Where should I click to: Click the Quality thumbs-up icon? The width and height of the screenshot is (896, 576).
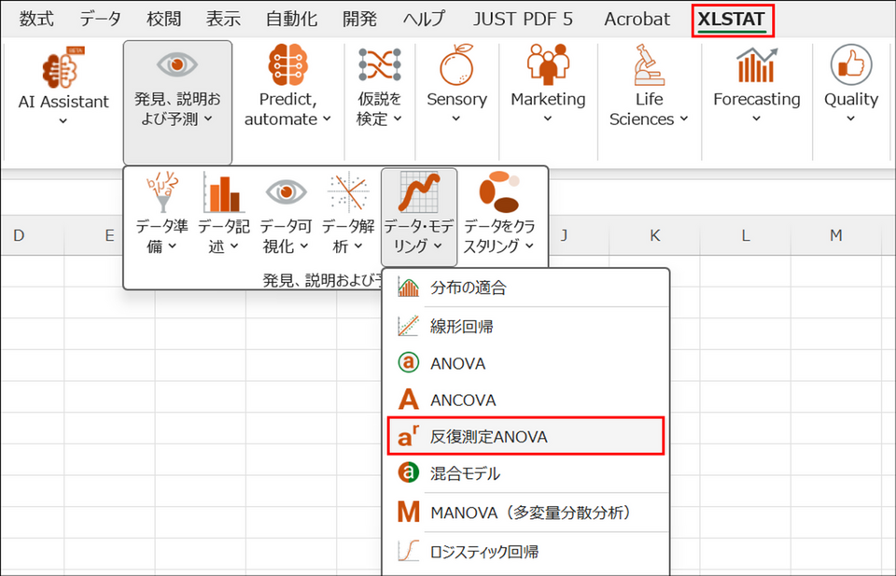click(x=850, y=65)
